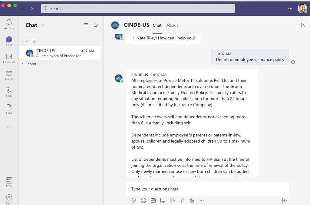The height and width of the screenshot is (205, 310).
Task: Open the Praise badge option
Action: point(182,200)
